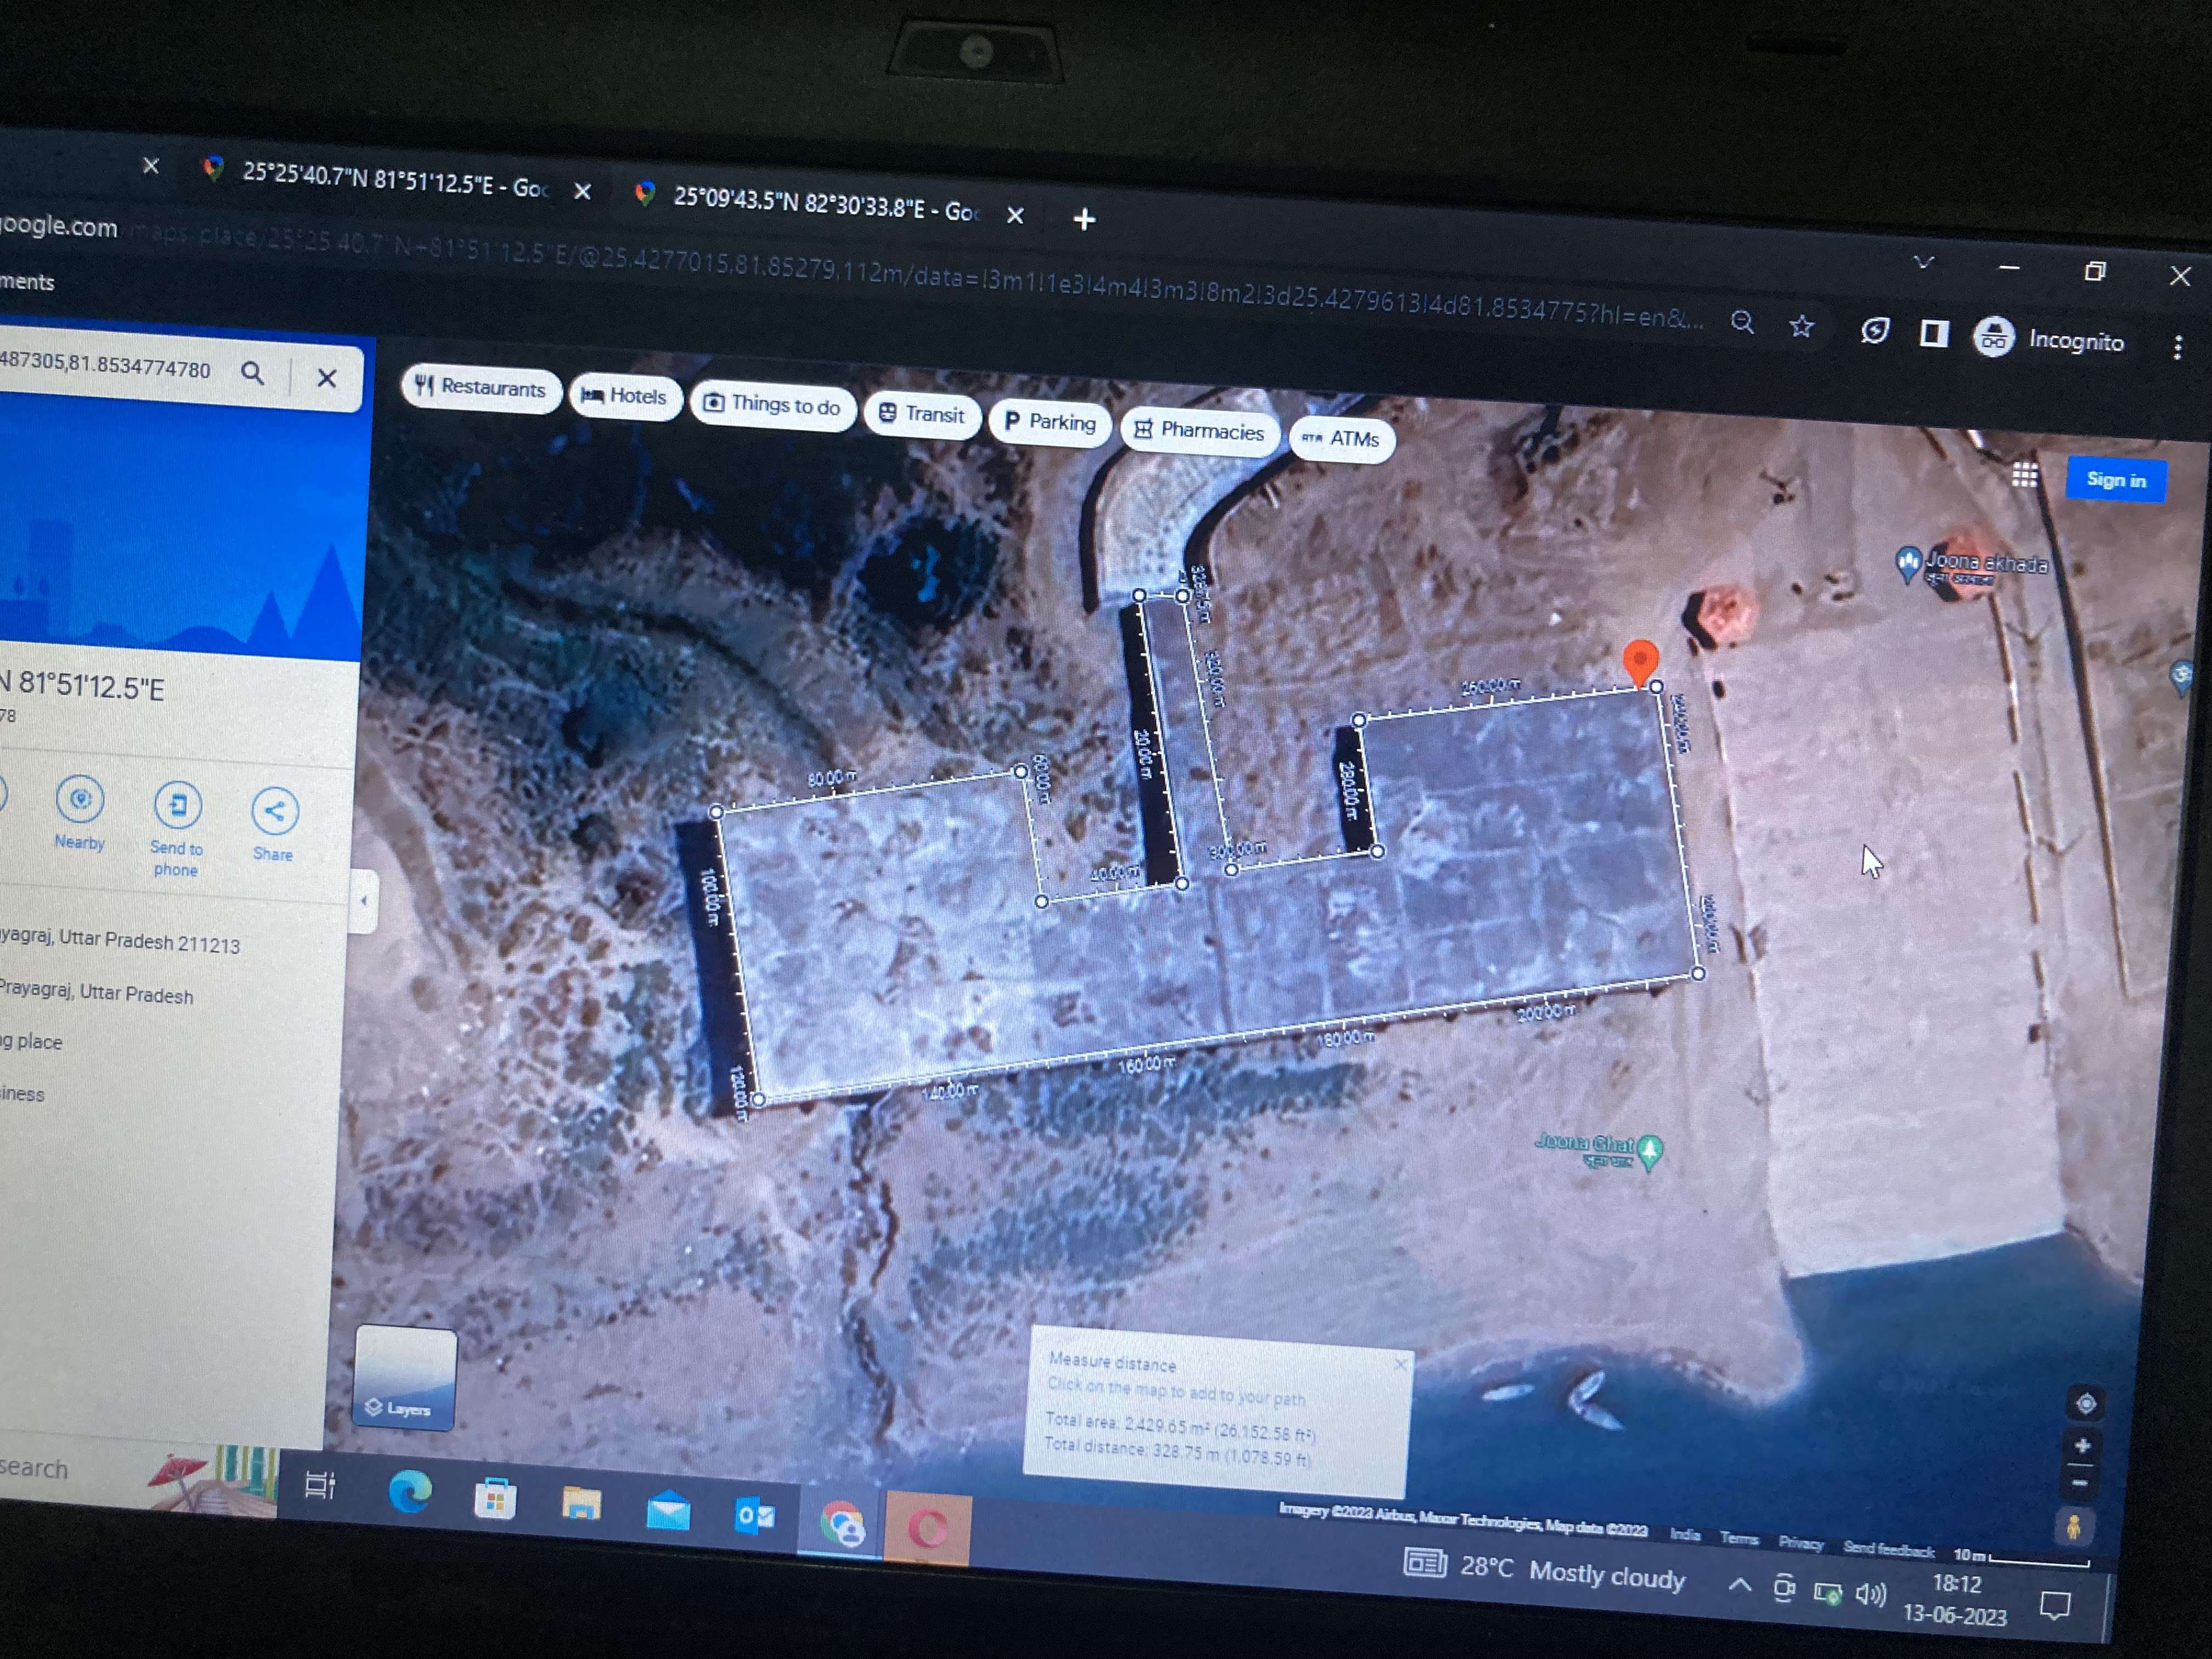Clear the Maps search box with X
This screenshot has height=1659, width=2212.
pos(327,378)
